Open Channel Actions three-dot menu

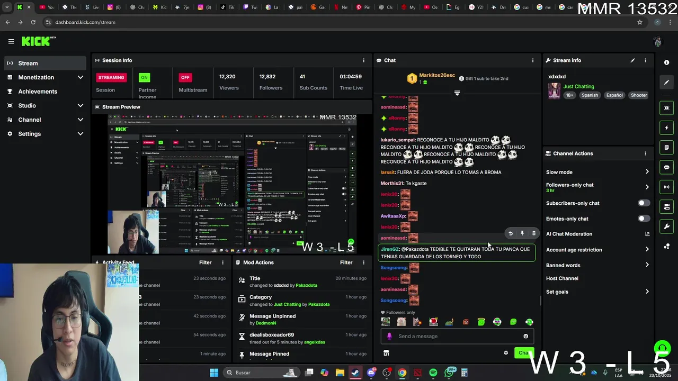[645, 153]
